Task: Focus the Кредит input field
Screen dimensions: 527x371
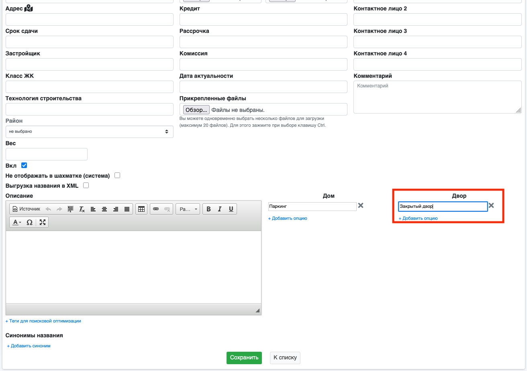Action: (x=263, y=19)
